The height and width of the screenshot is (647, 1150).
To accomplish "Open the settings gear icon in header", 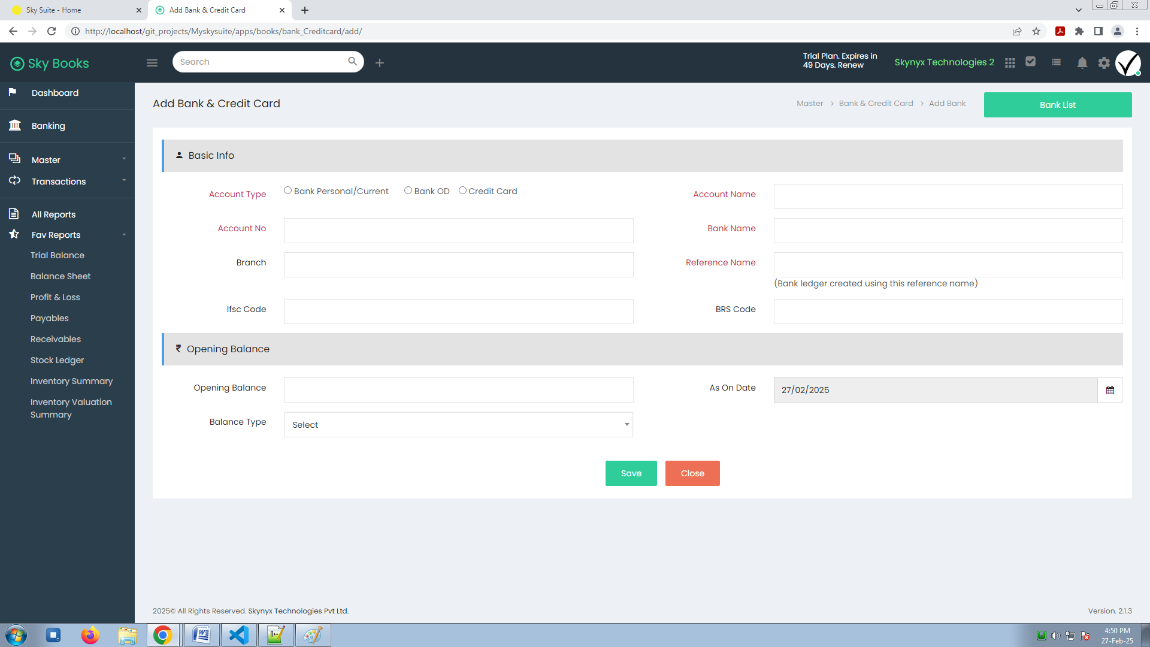I will click(1104, 62).
